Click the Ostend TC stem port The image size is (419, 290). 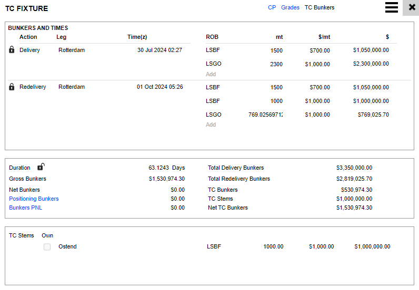pos(67,246)
